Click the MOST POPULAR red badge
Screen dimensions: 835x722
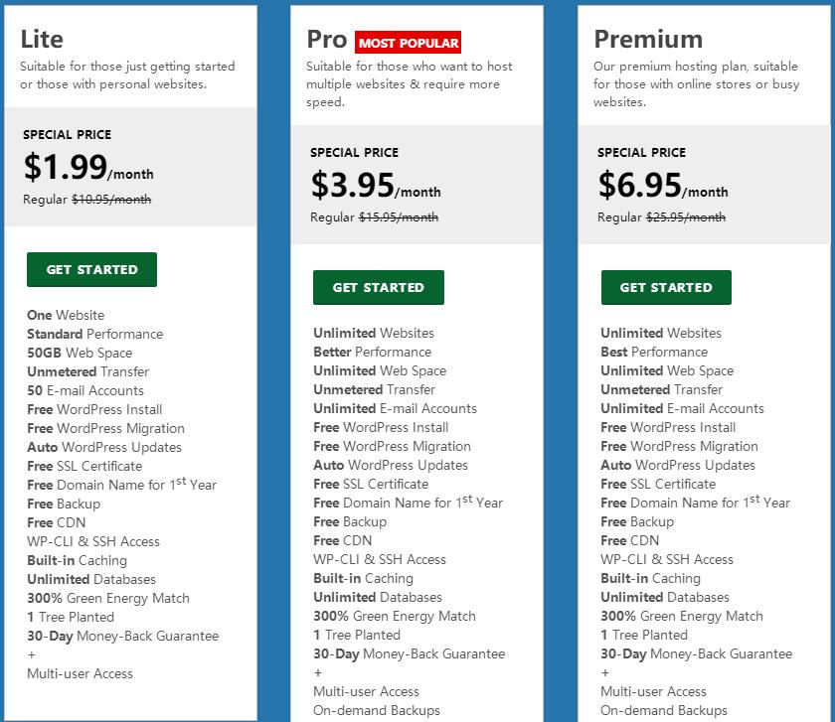coord(409,43)
